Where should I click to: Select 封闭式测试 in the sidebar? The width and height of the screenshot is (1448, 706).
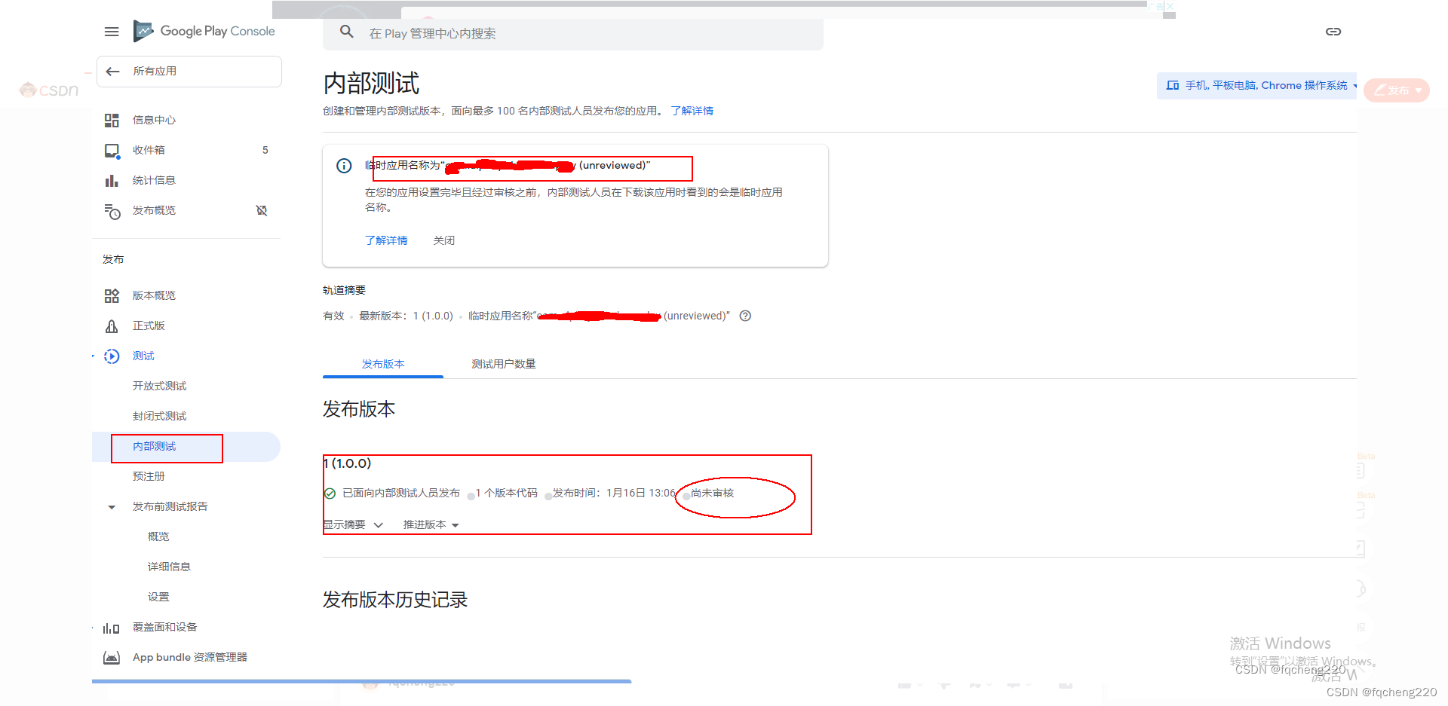click(x=159, y=415)
